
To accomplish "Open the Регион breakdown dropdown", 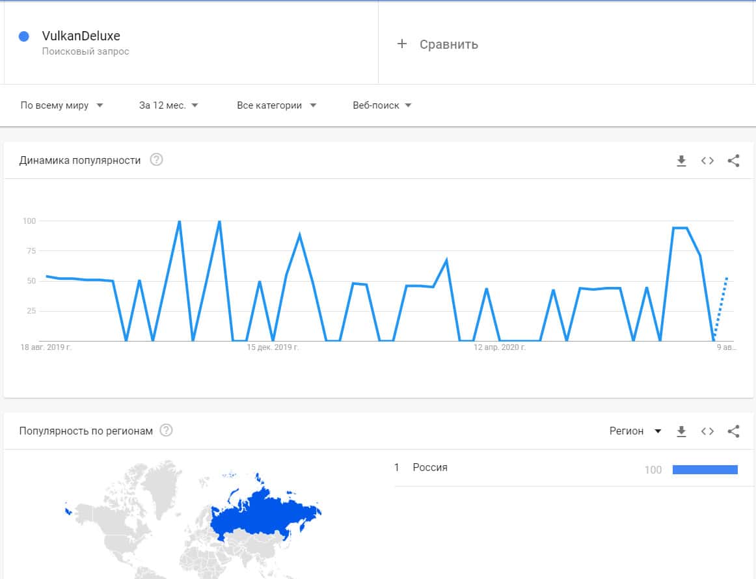I will (x=635, y=431).
